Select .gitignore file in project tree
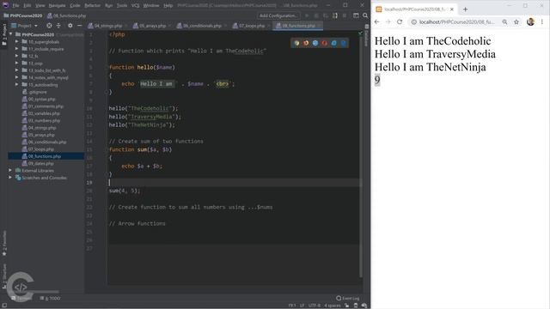550x309 pixels. click(x=37, y=92)
